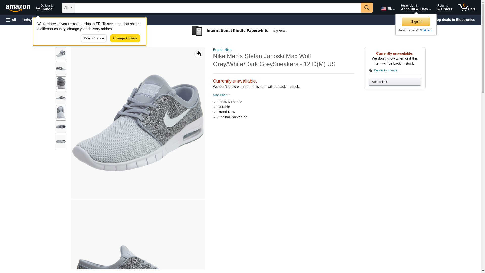The height and width of the screenshot is (273, 485).
Task: Select the third shoe thumbnail
Action: [61, 83]
